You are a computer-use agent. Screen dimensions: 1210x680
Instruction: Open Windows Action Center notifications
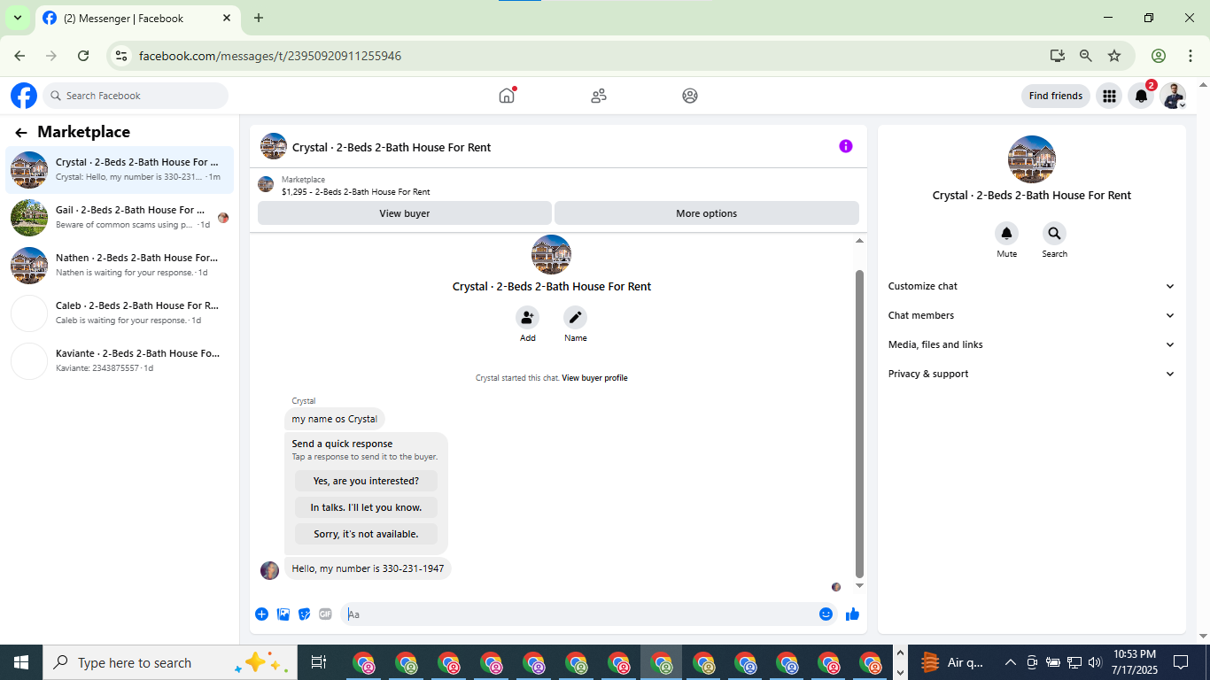tap(1181, 662)
